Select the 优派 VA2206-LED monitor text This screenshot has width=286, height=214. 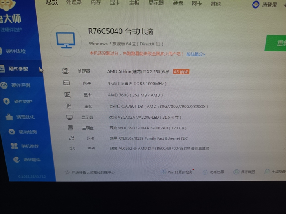[145, 117]
